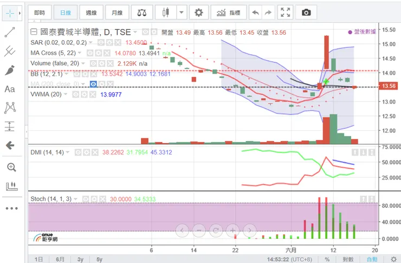Image resolution: width=401 pixels, height=263 pixels.
Task: Open bottom-right chart properties gear
Action: click(x=394, y=259)
